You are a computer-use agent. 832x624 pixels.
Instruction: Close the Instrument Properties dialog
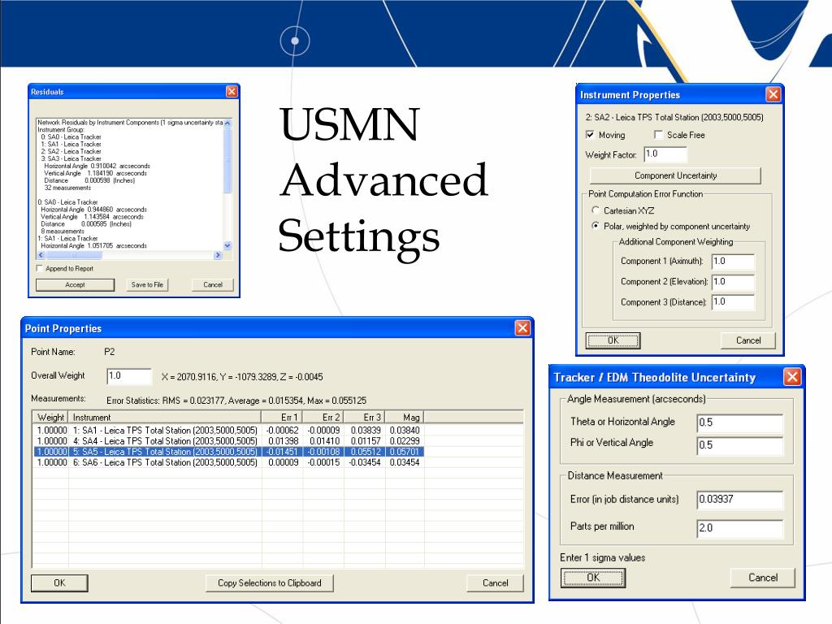click(x=773, y=94)
